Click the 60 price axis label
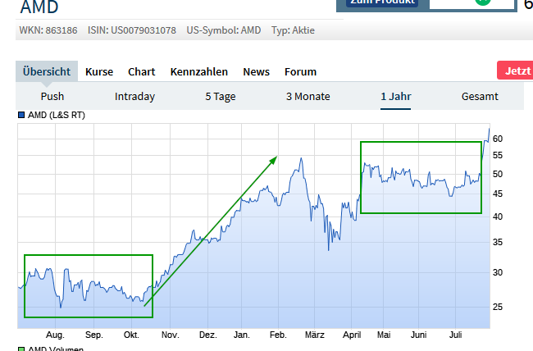Screen dimensions: 533x351 498,139
